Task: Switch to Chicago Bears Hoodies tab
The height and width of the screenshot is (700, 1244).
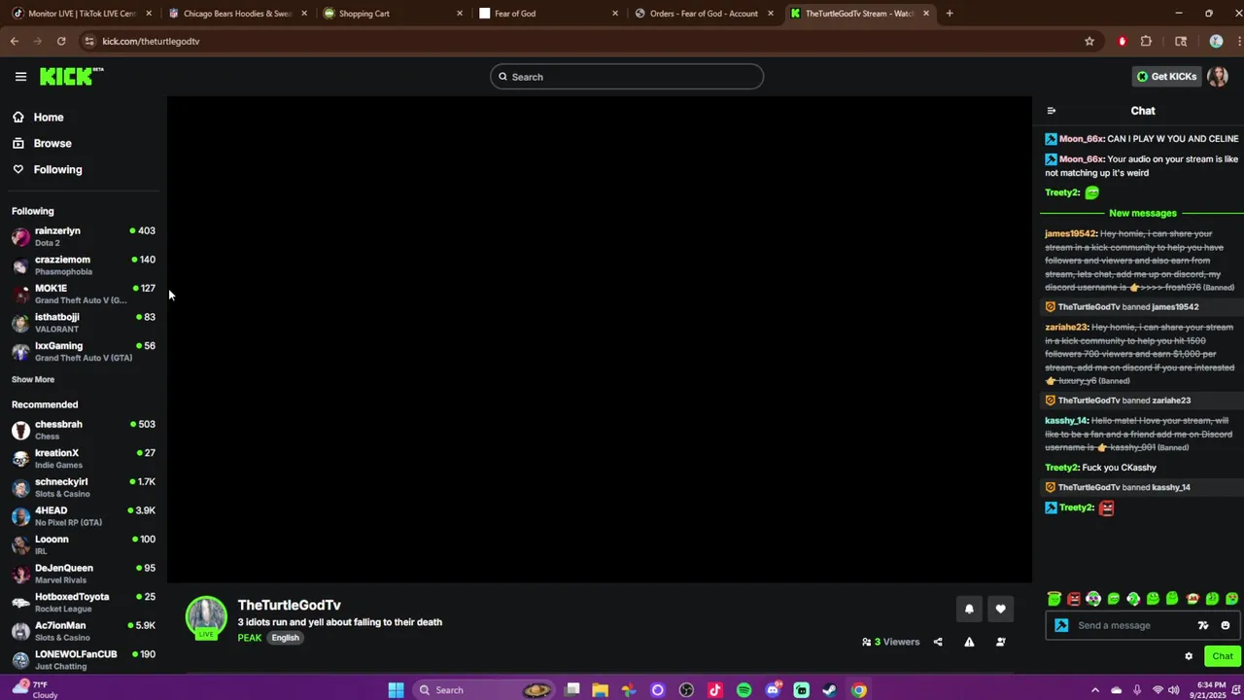Action: tap(238, 14)
